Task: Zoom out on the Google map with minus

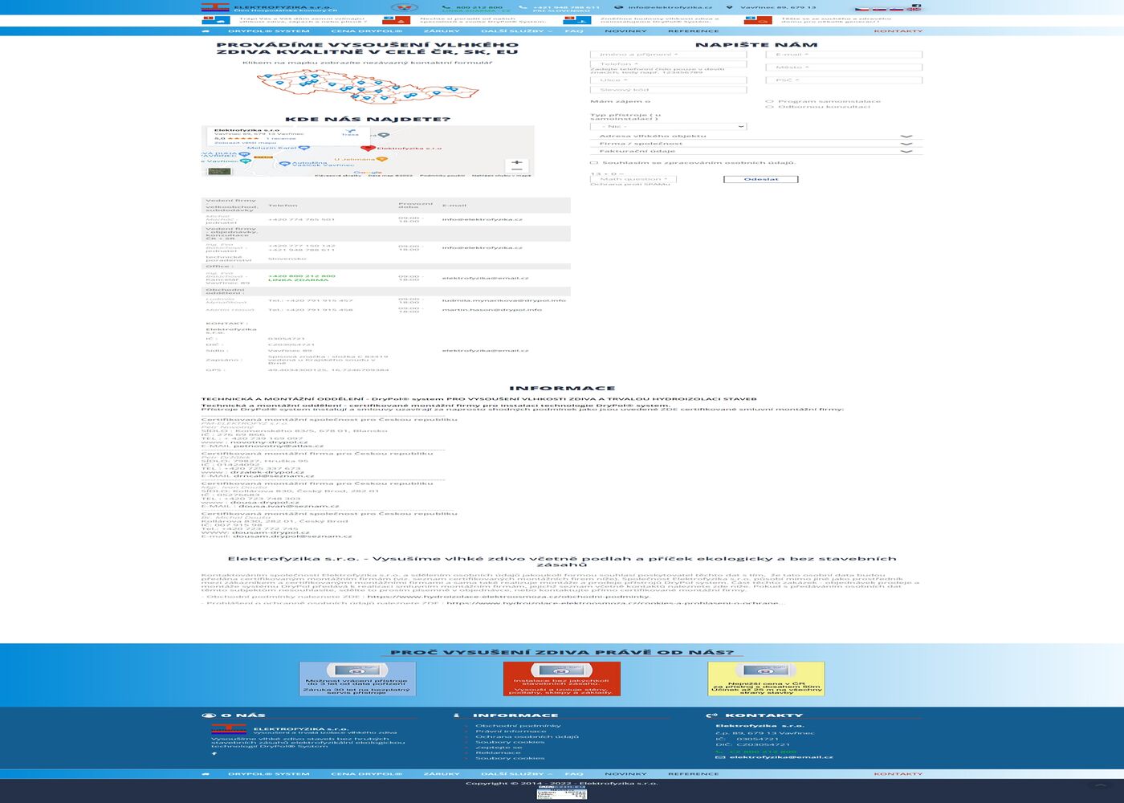Action: 517,170
